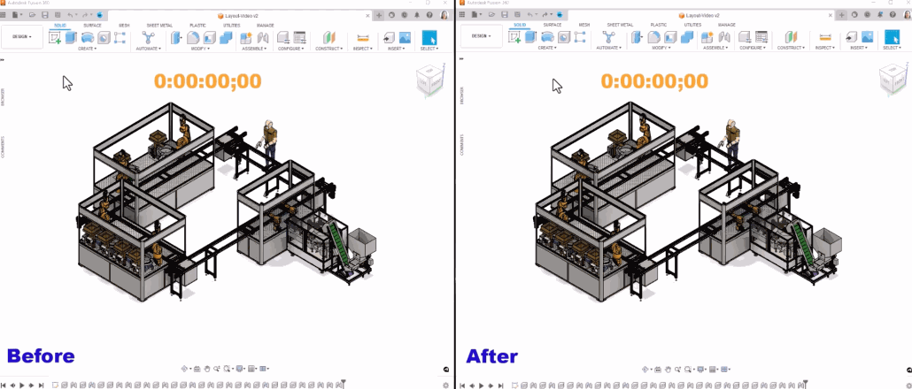Expand ASSEMBLE menu in the left (Before) window
912x389 pixels.
(254, 49)
